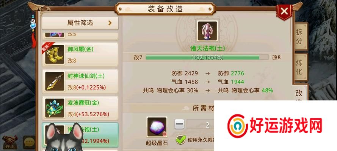Switch to the 拆分 side tab

[x=299, y=37]
